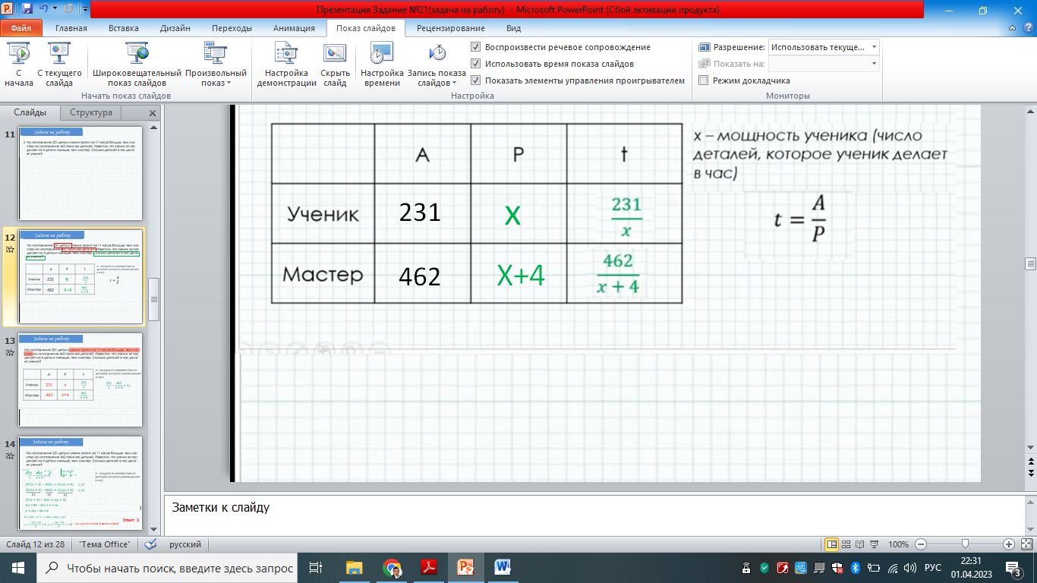
Task: Click Set Up Slide Show icon
Action: click(x=286, y=53)
